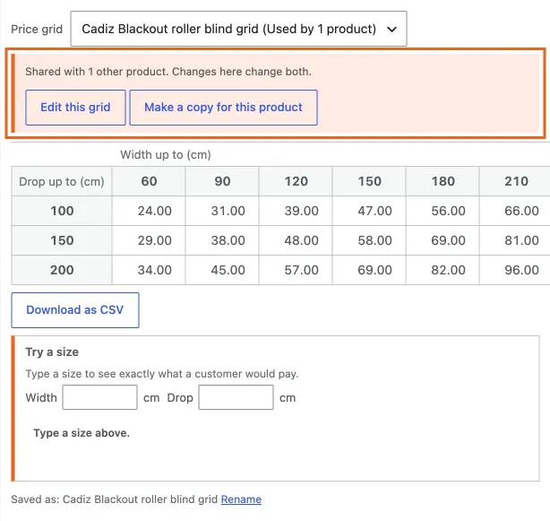550x521 pixels.
Task: Select the 90 width column header
Action: point(222,181)
